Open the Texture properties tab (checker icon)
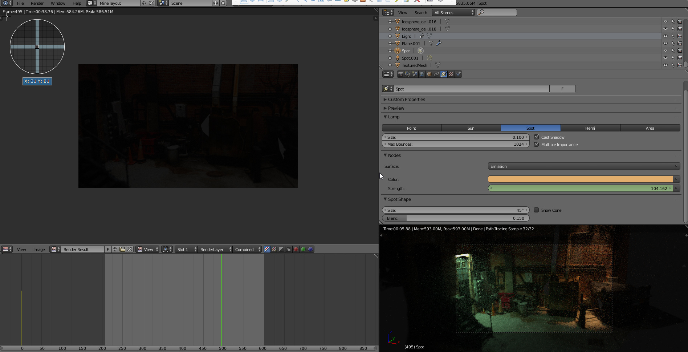This screenshot has height=352, width=688. coord(451,74)
